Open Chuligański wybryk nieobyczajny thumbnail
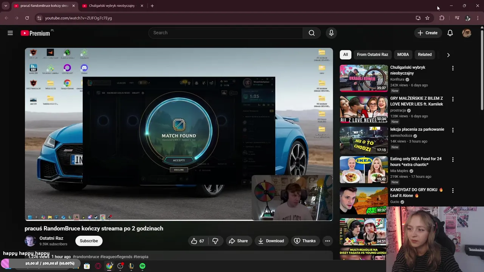The height and width of the screenshot is (272, 484). click(364, 78)
